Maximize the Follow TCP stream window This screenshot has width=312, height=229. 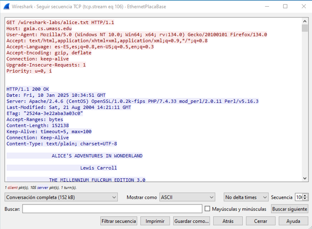coord(285,6)
